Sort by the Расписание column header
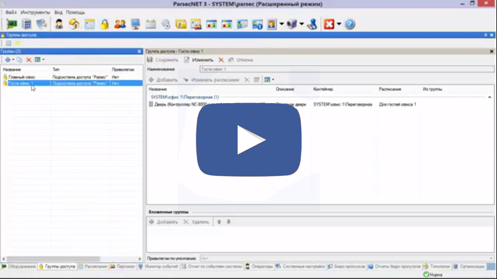 (390, 89)
